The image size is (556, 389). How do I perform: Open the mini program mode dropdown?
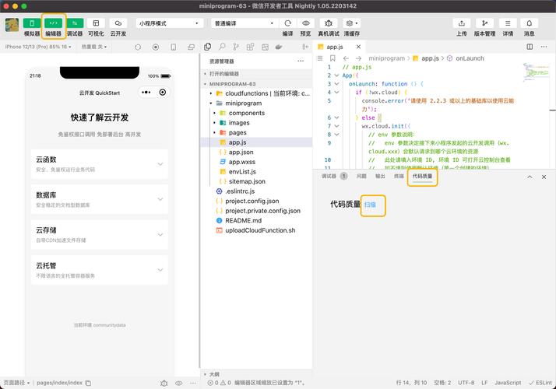(x=170, y=23)
